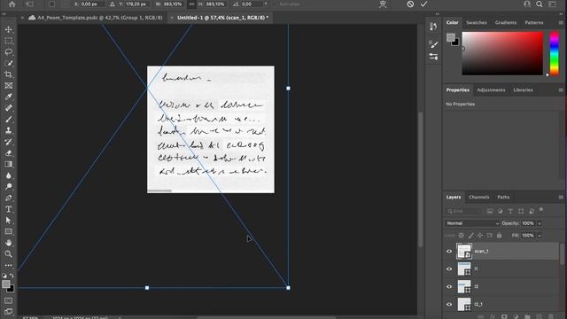Select the Path Selection tool

click(8, 221)
